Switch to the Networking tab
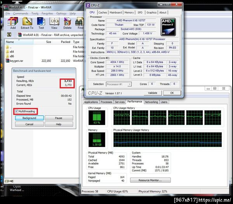Screen dimensions: 233x204 (151, 102)
